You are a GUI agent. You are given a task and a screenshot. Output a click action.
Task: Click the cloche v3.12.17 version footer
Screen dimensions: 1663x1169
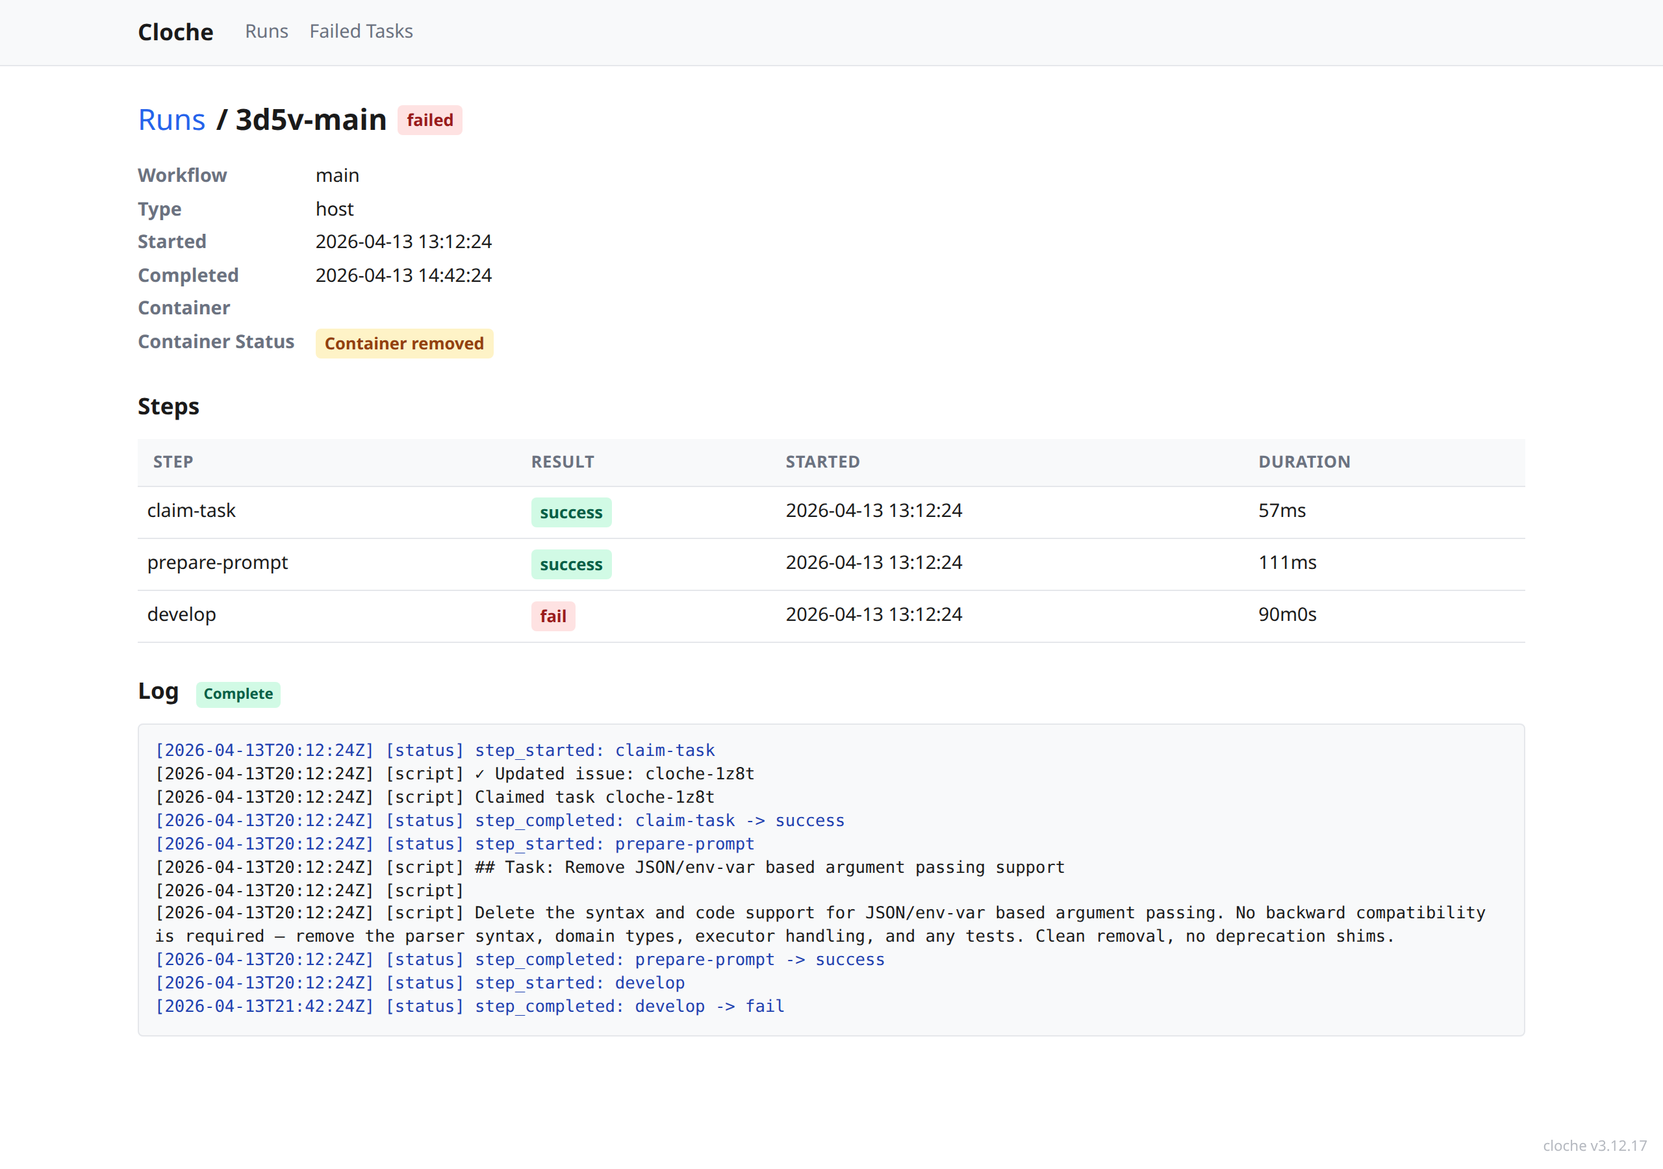[x=1594, y=1145]
